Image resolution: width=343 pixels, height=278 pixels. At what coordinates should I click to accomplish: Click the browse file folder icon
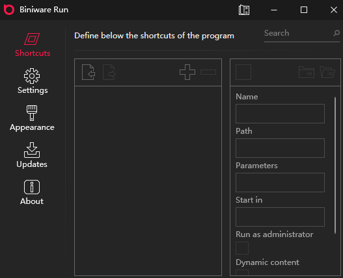(x=307, y=72)
